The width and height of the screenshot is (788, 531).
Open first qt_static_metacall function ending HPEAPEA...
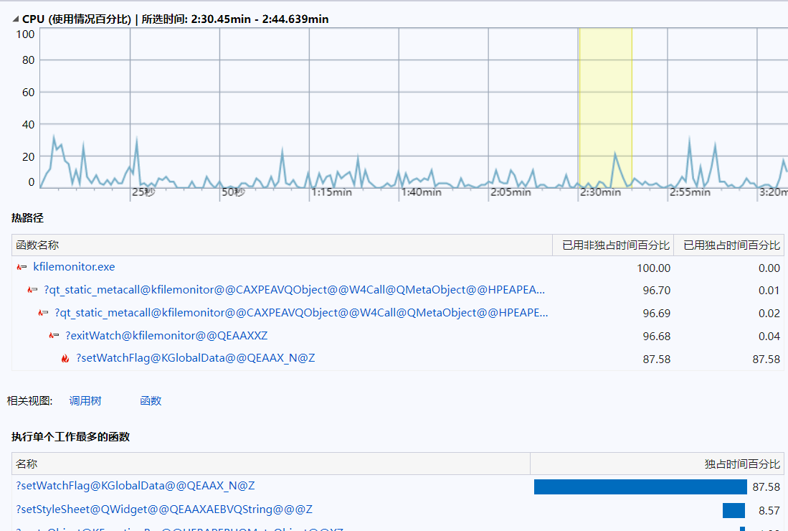click(x=294, y=290)
